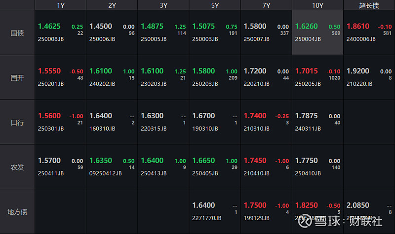395x234 pixels.
Task: Select the 地方债 row label
Action: click(x=17, y=212)
